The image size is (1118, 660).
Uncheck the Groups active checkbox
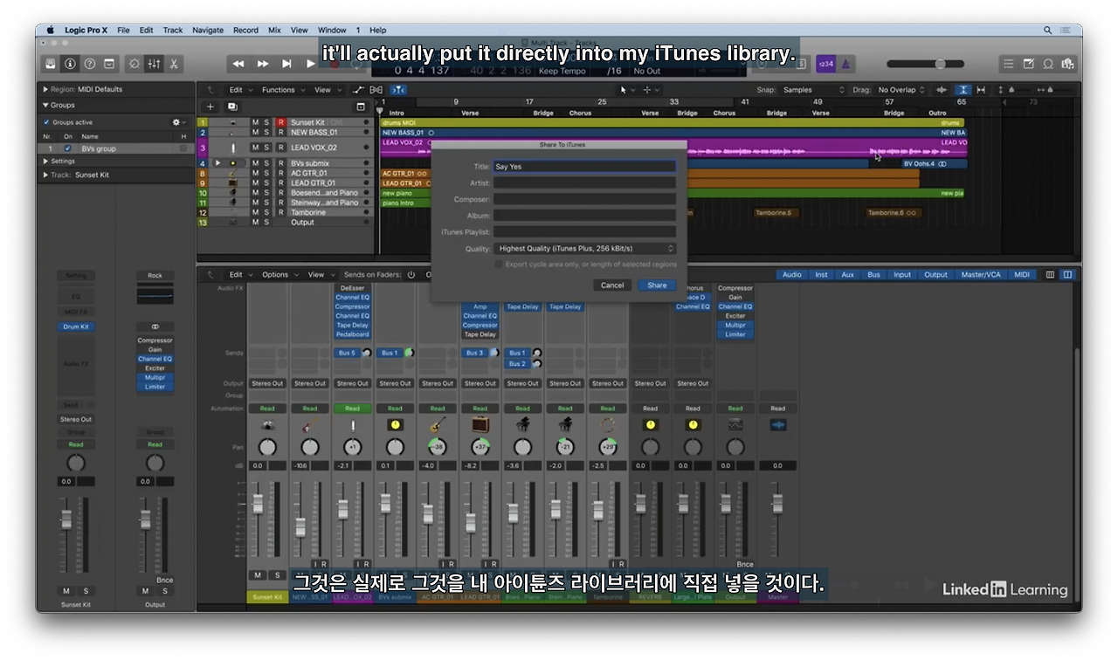46,122
